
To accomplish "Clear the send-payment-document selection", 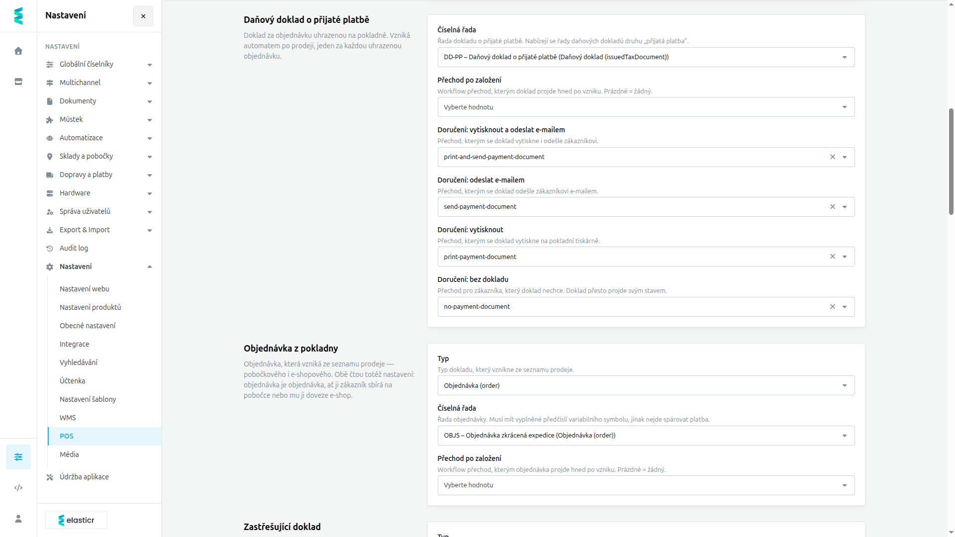I will pos(833,207).
